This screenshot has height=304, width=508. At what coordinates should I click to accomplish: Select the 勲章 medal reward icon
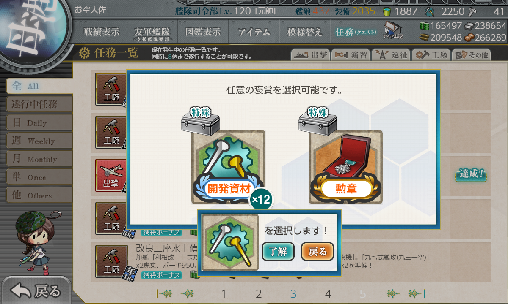tap(345, 167)
